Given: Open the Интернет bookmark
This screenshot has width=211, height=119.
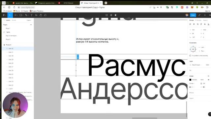Looking at the screenshot, I should pyautogui.click(x=8, y=11).
